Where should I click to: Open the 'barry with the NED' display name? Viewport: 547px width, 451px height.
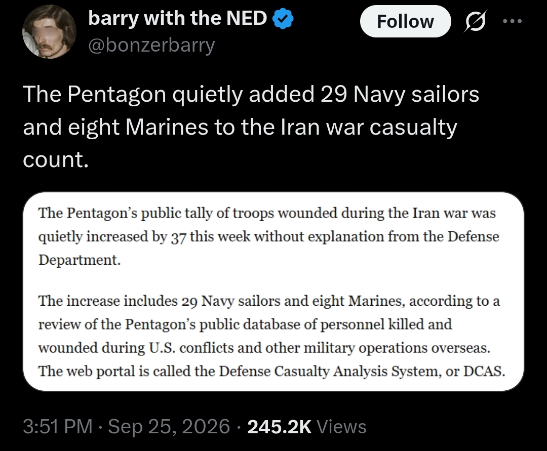(178, 18)
